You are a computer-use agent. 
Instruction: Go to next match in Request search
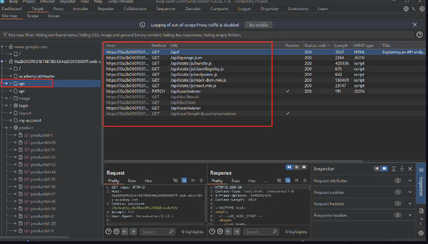[133, 232]
